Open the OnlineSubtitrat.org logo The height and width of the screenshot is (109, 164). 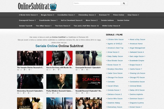(37, 6)
